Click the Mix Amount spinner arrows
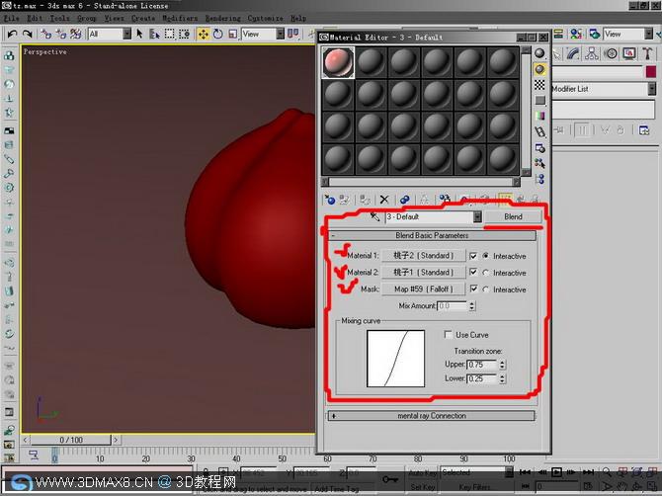This screenshot has height=496, width=662. [x=472, y=305]
